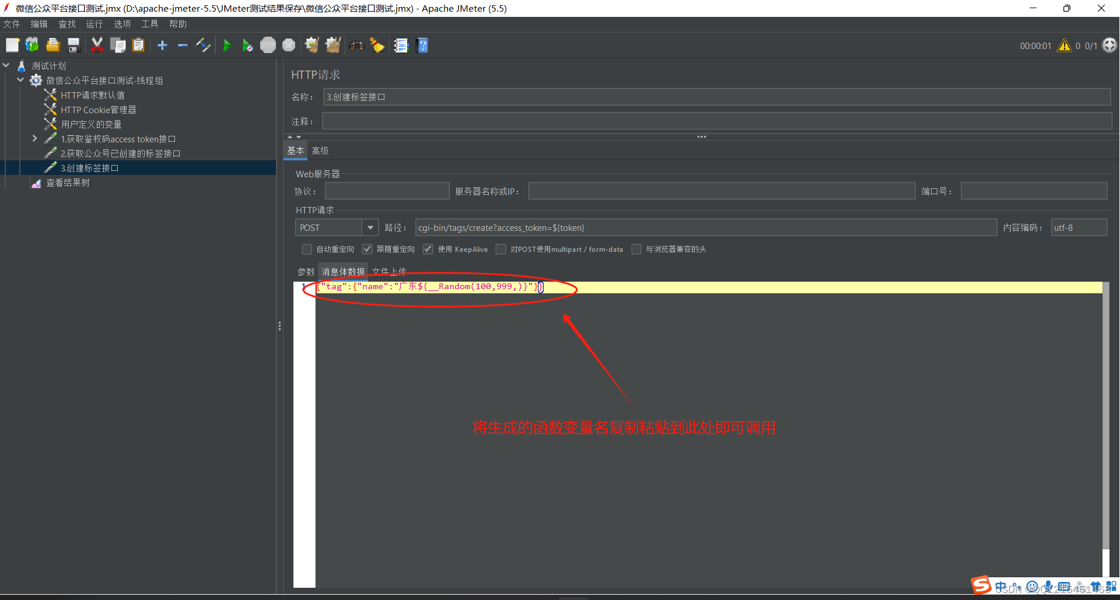Select HTTP请求默认值 in the tree

point(93,95)
